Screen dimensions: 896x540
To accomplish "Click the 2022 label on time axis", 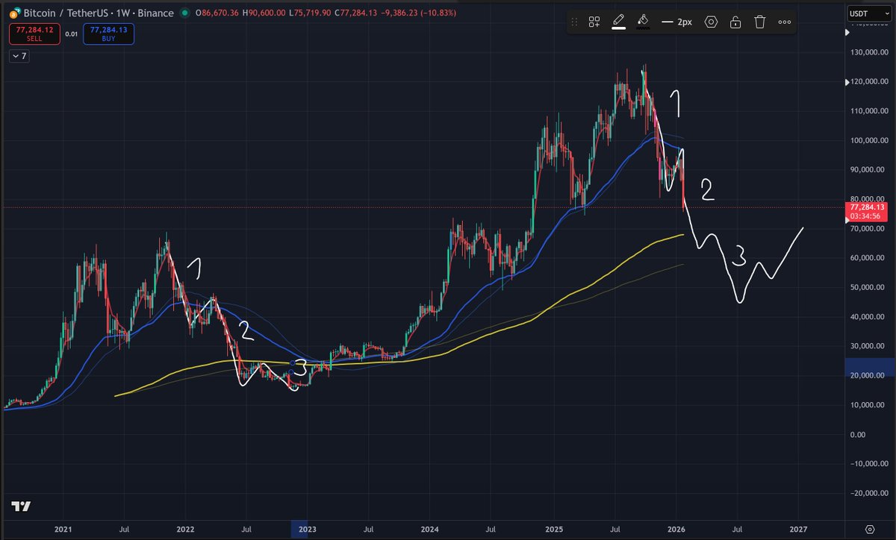I will pyautogui.click(x=185, y=529).
